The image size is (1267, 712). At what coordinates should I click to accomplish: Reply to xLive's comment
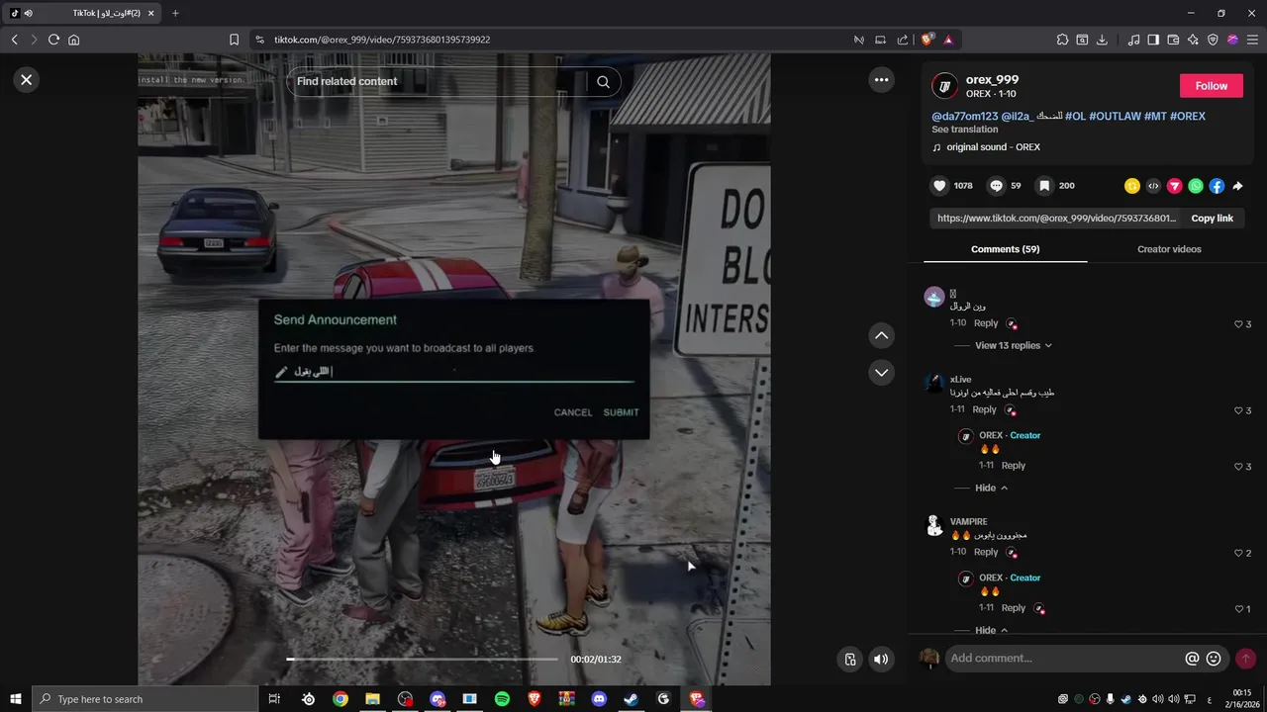985,409
